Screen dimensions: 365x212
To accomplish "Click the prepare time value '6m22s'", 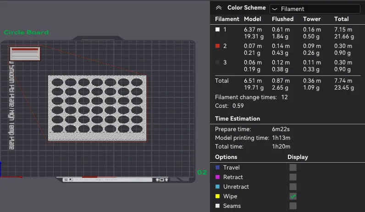I will [x=281, y=129].
